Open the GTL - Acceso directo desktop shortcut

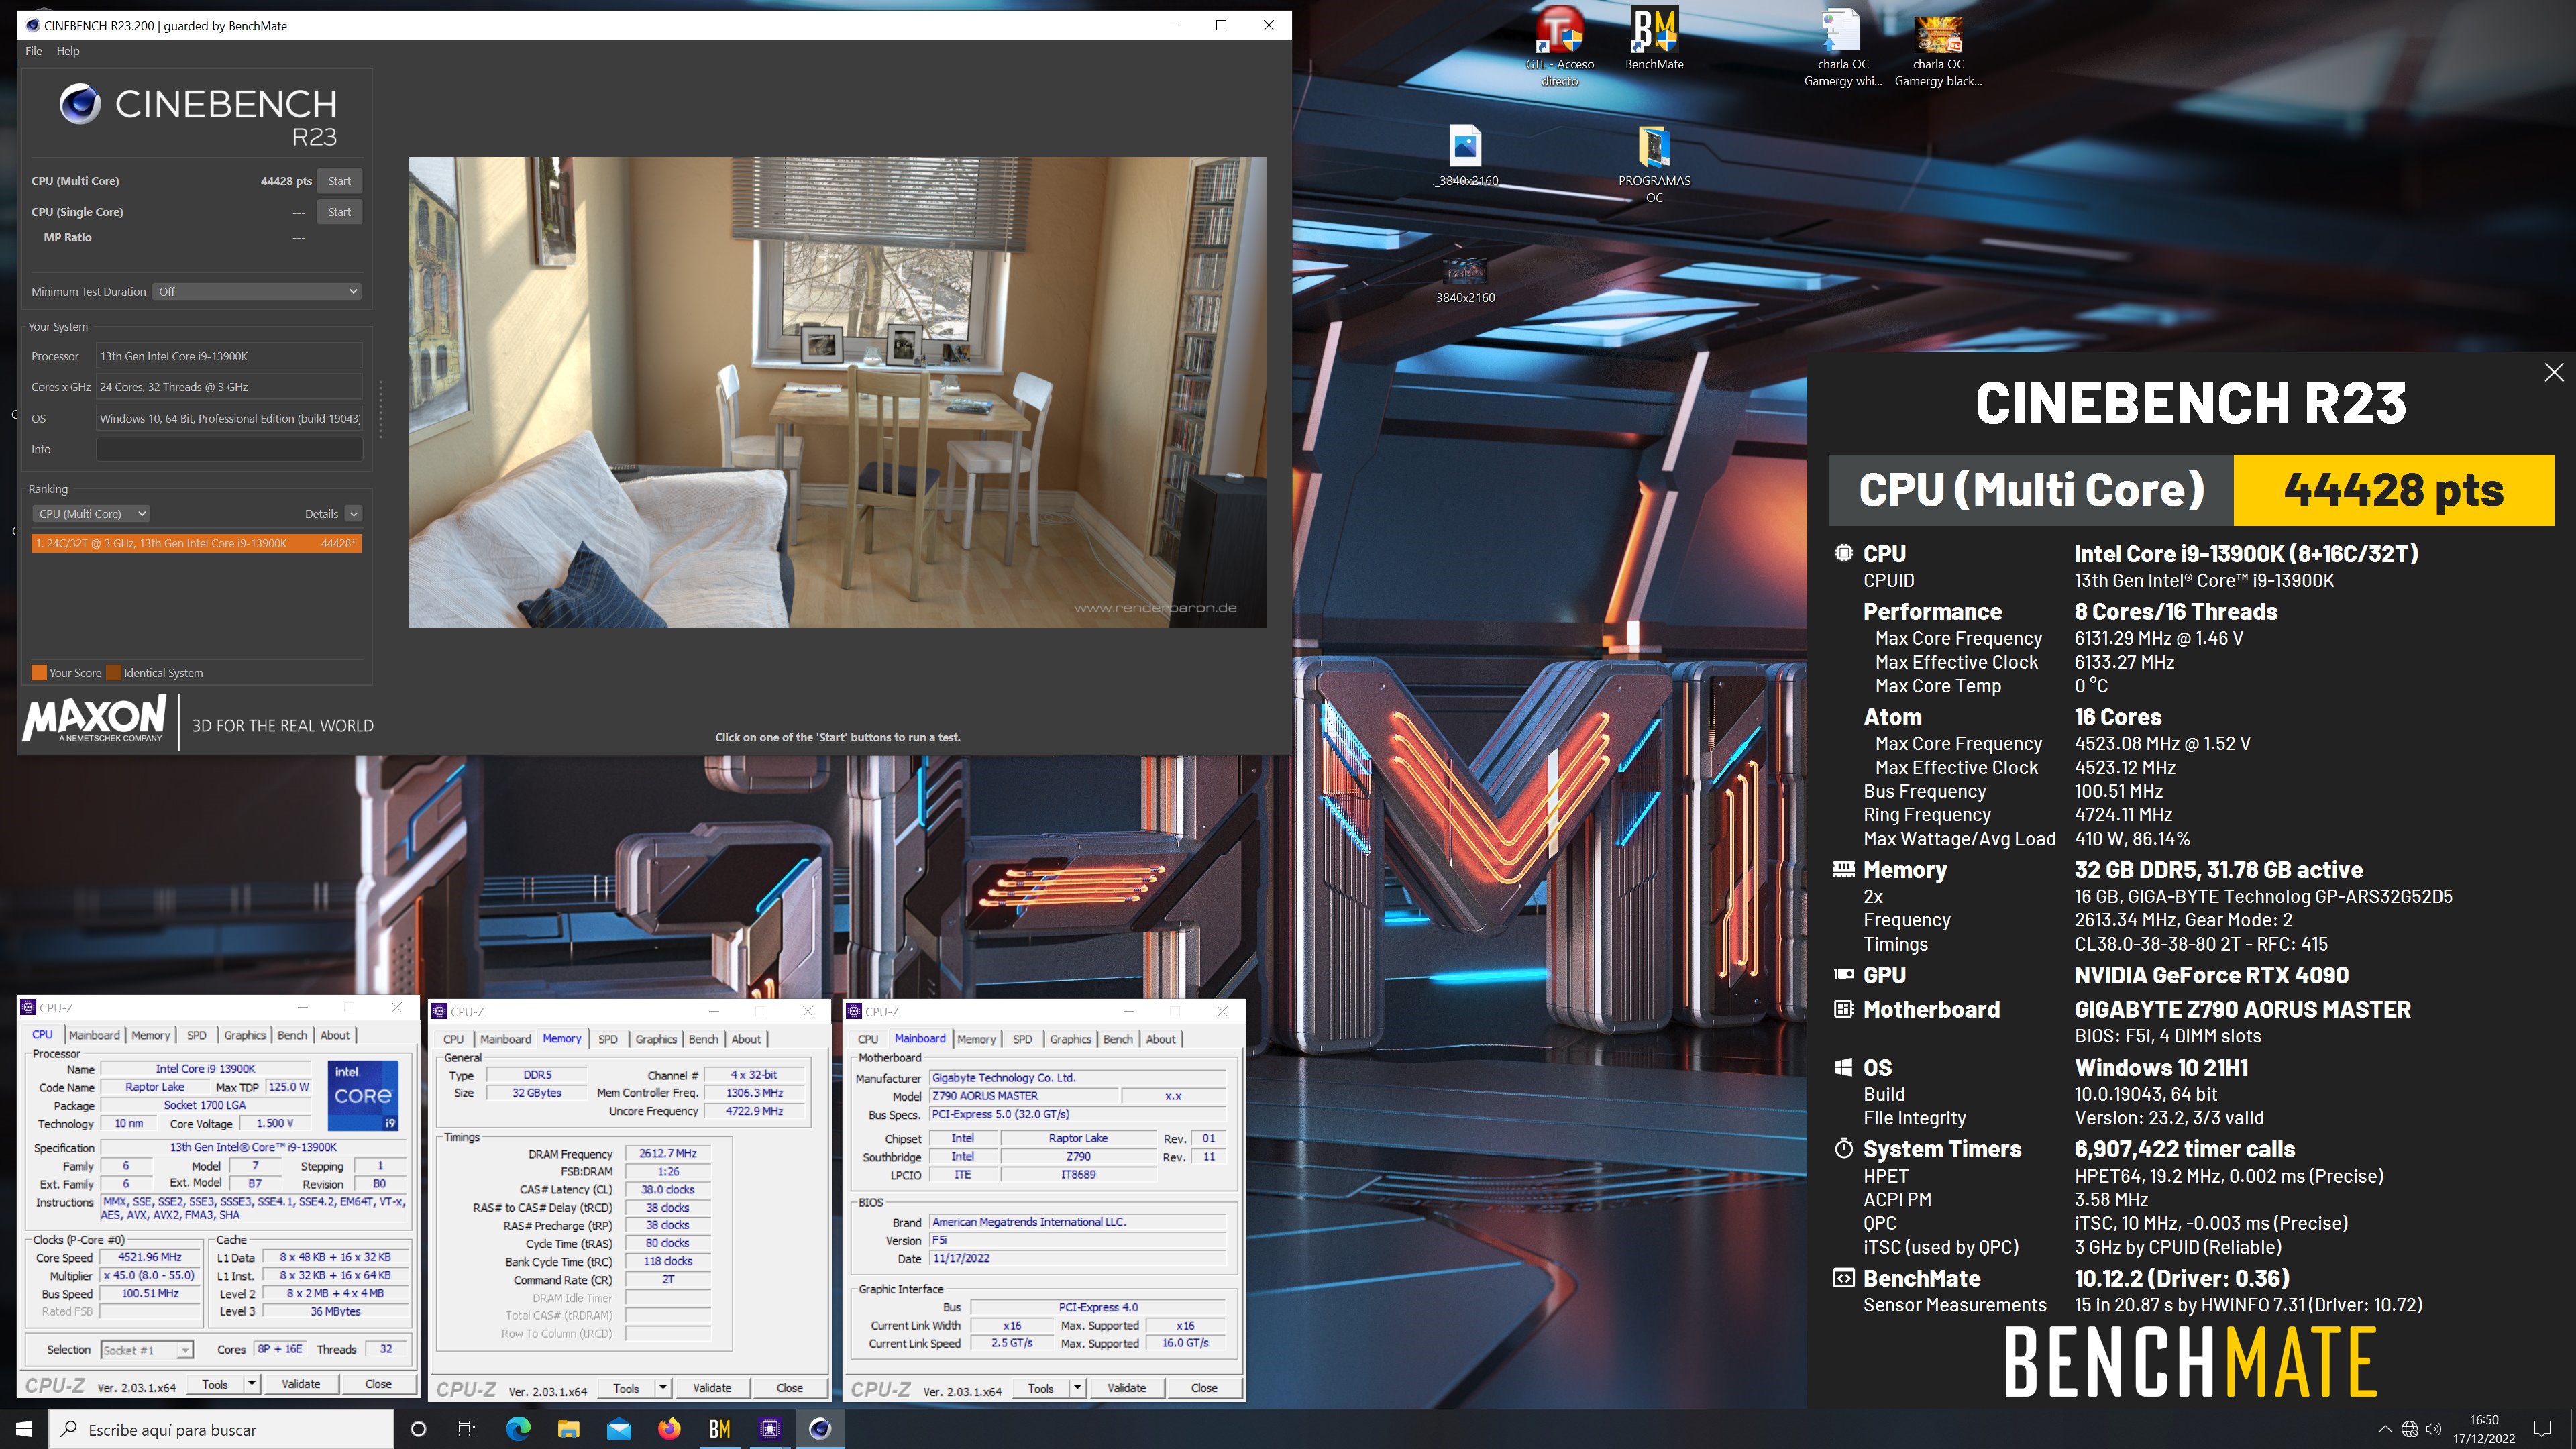point(1559,46)
